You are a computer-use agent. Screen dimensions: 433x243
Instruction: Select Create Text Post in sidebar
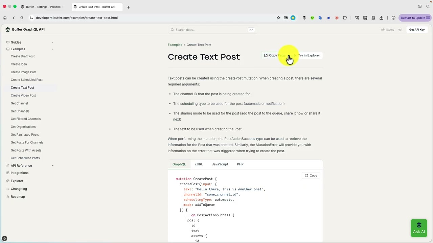22,88
